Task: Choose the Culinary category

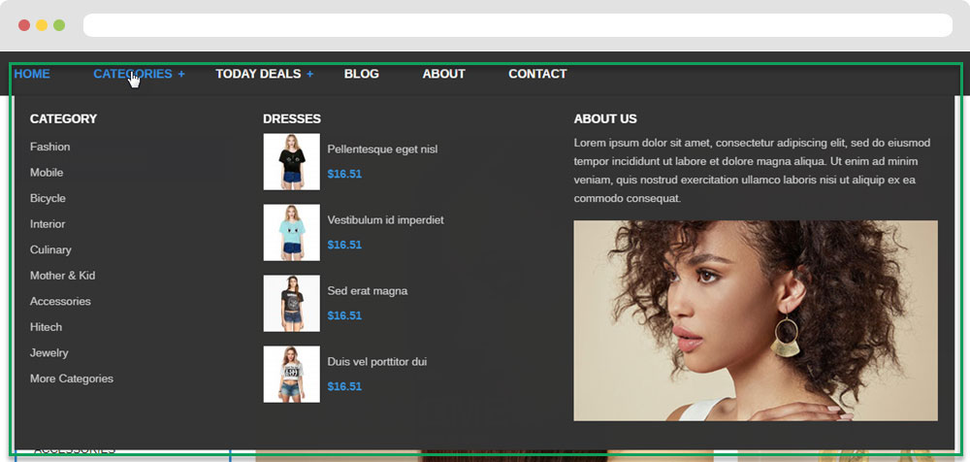Action: tap(50, 249)
